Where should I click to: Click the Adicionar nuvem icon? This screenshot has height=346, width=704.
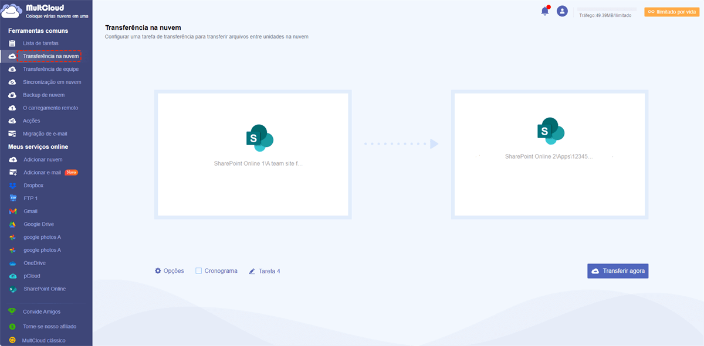pyautogui.click(x=13, y=159)
